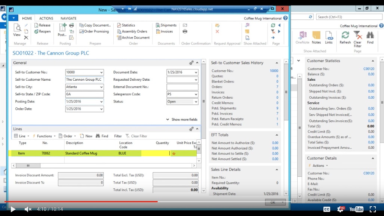Open Assembly Orders action
Viewport: 384px width, 216px height.
coord(132,31)
